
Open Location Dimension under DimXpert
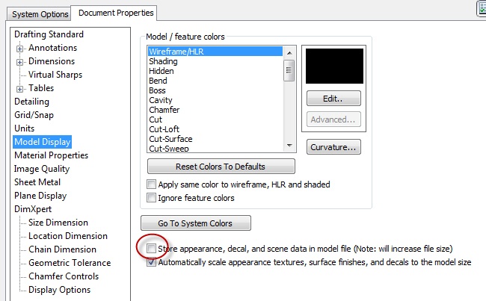[68, 236]
